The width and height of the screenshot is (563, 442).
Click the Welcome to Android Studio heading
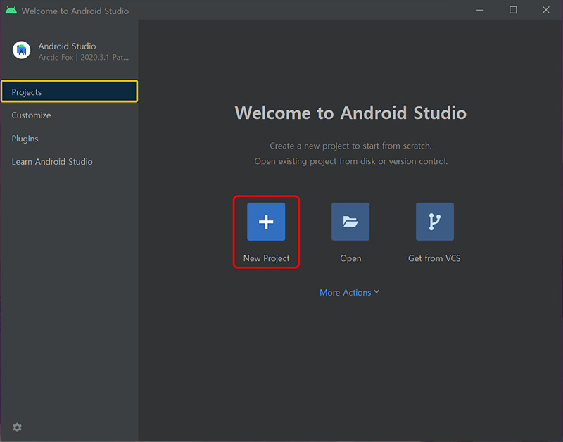click(350, 113)
